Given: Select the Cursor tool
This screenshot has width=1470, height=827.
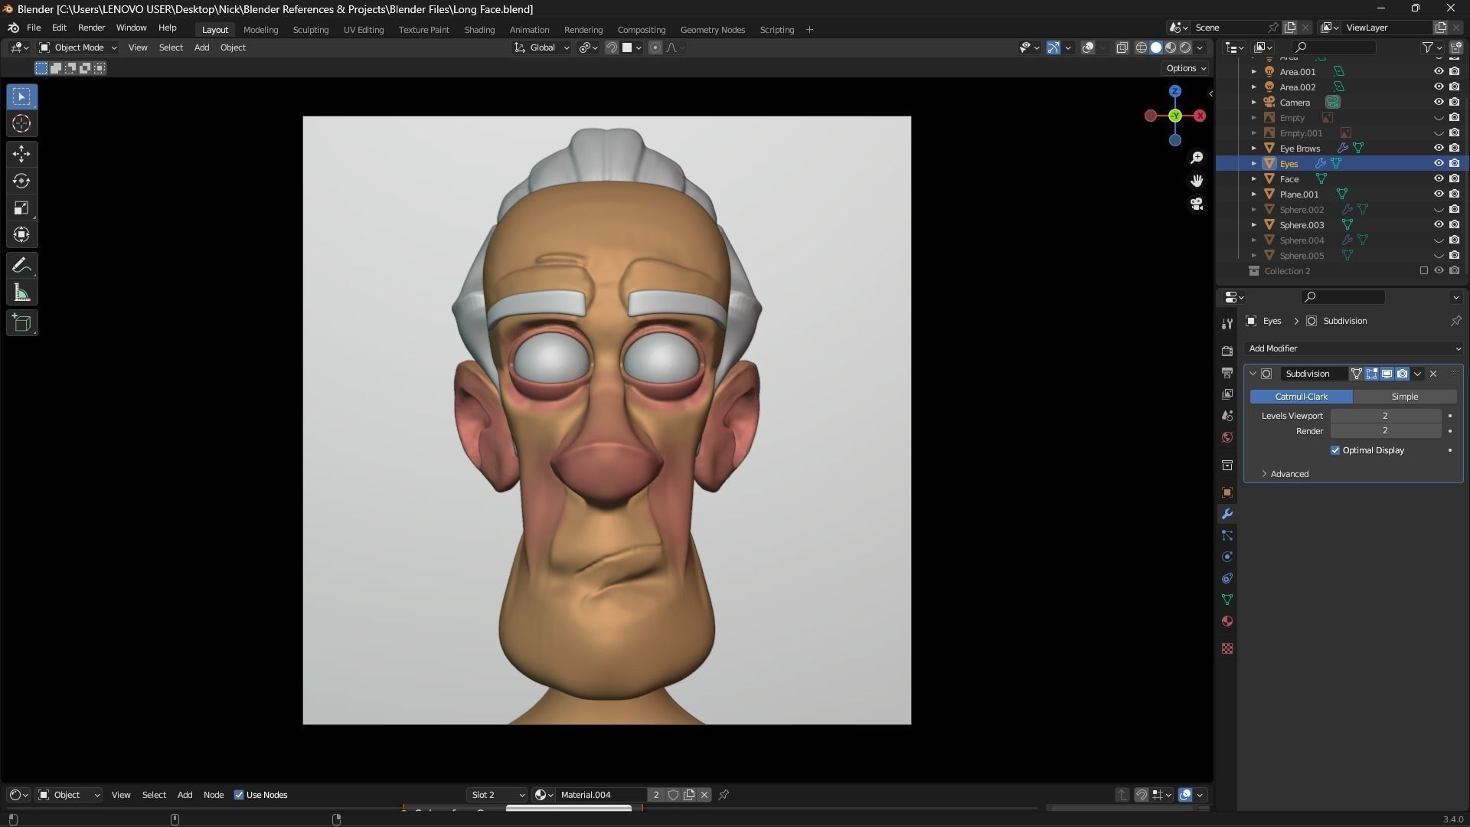Looking at the screenshot, I should [21, 123].
